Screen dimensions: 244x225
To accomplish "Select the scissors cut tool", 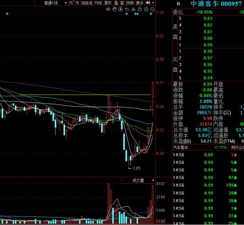I will coord(133,9).
